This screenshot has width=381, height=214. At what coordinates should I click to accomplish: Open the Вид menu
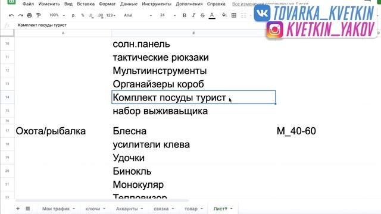click(68, 4)
